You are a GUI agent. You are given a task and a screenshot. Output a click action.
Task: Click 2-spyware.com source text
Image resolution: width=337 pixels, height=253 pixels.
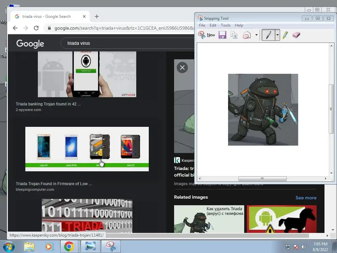pyautogui.click(x=28, y=110)
